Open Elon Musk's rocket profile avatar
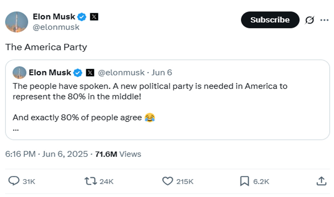334x197 pixels. pyautogui.click(x=17, y=22)
